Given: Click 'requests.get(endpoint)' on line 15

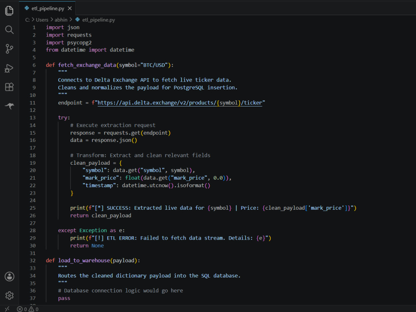Looking at the screenshot, I should (x=137, y=133).
